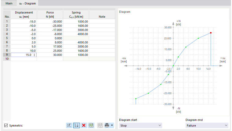Click displacement cell -5.0
232x131 pixels.
[x=24, y=30]
